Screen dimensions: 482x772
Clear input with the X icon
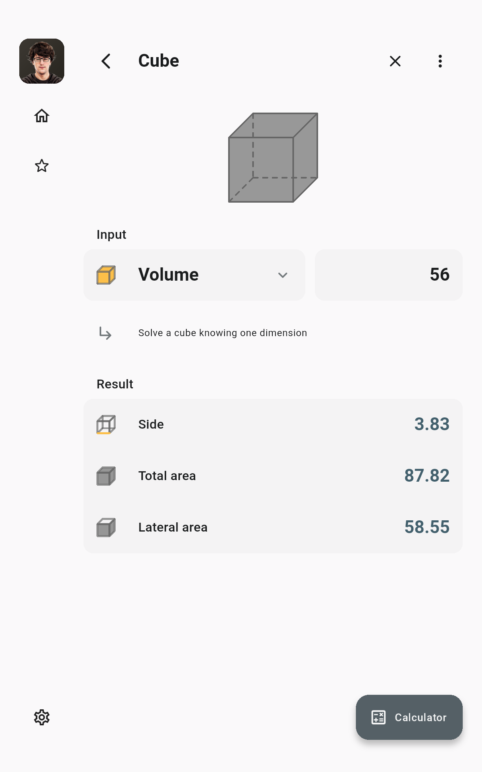coord(395,61)
